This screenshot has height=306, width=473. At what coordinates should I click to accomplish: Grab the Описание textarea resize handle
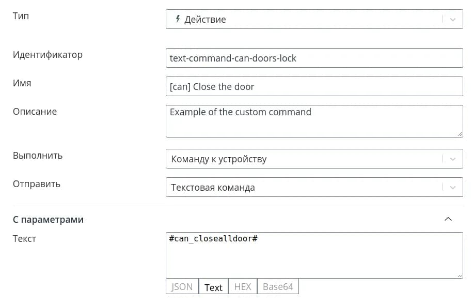[x=460, y=134]
